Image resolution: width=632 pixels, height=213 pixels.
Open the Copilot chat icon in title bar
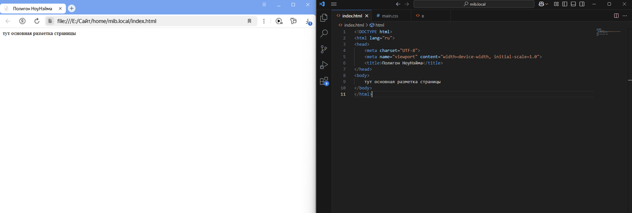coord(541,4)
